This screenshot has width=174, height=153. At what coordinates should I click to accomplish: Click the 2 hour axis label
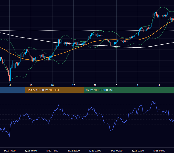pos(138,85)
